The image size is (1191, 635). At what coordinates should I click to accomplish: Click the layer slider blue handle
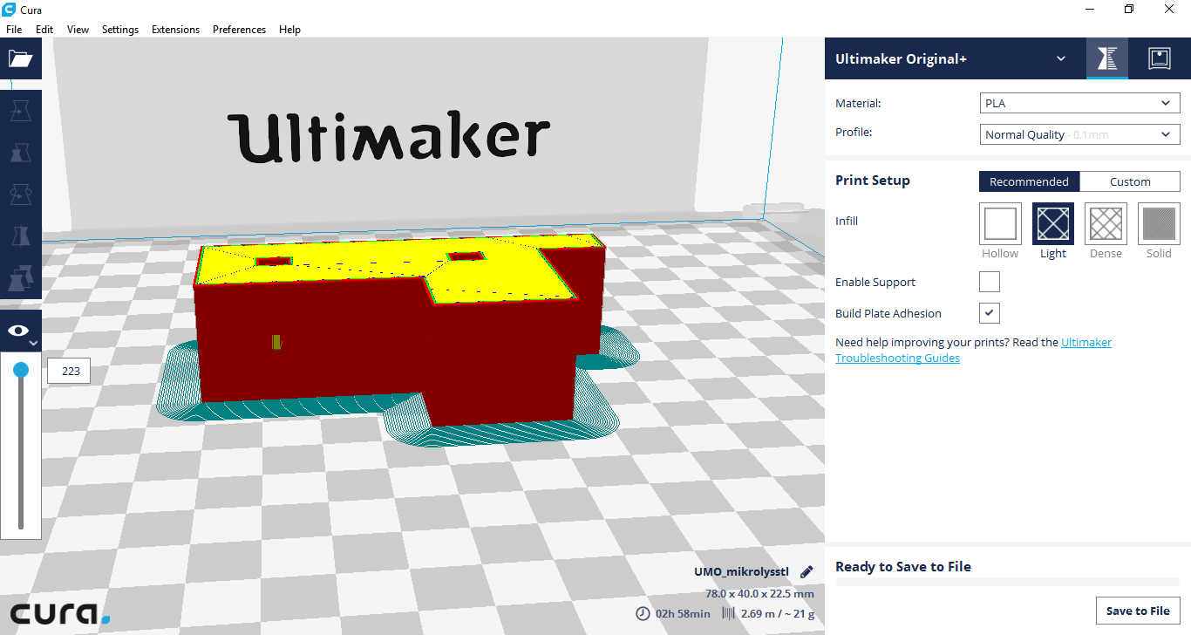click(21, 371)
